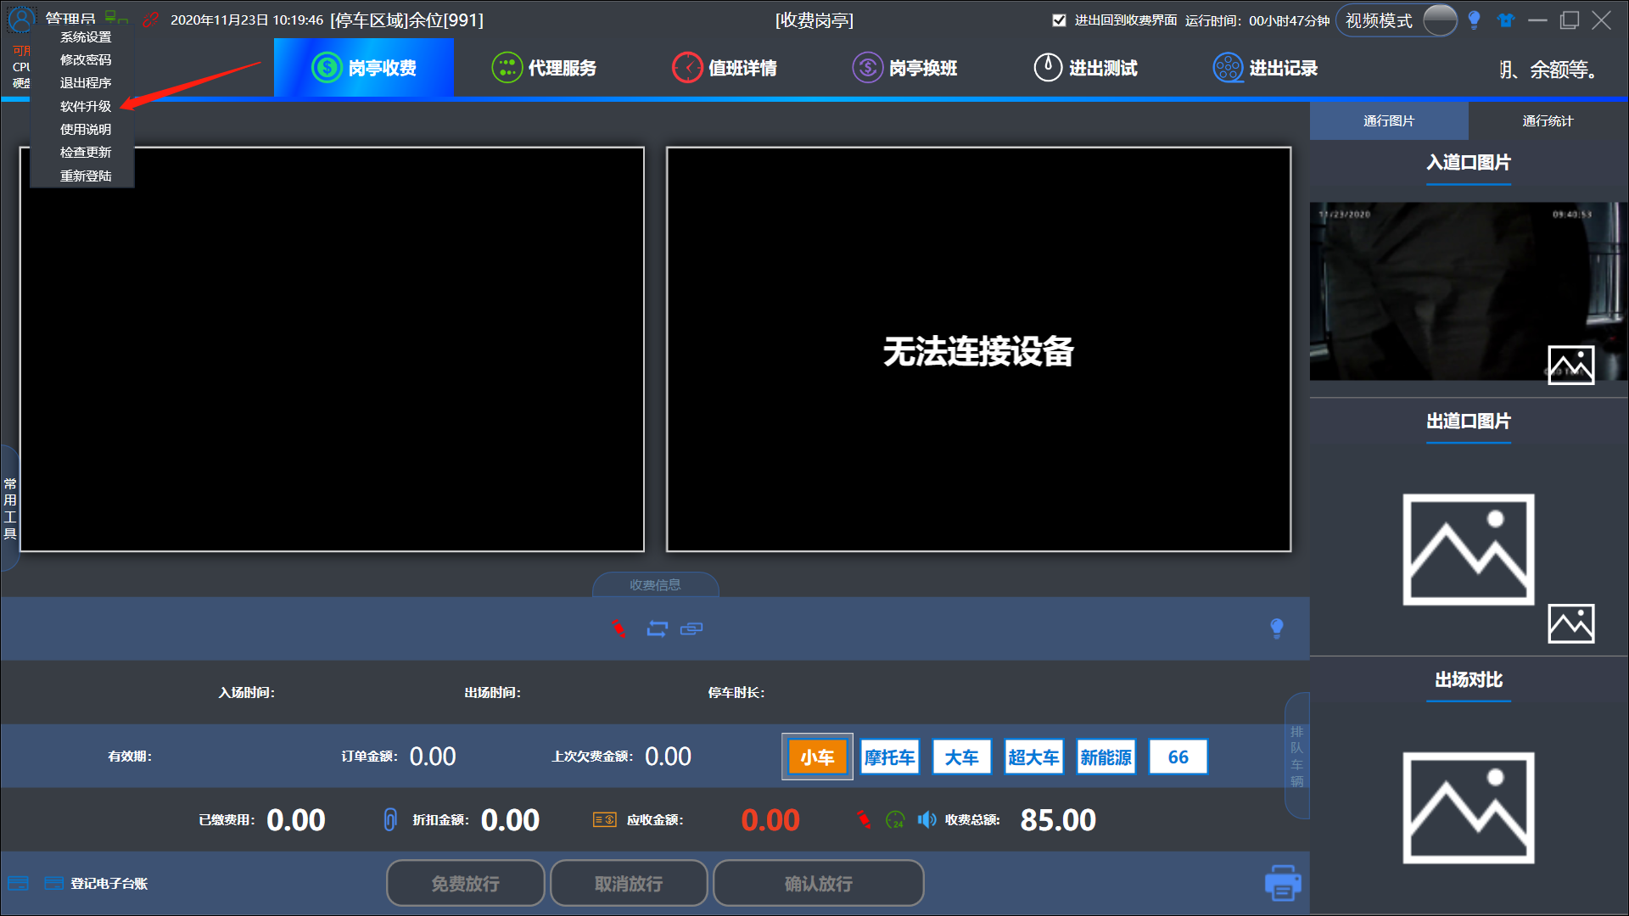Image resolution: width=1629 pixels, height=916 pixels.
Task: Choose 系统设置 from the dropdown menu
Action: (x=85, y=37)
